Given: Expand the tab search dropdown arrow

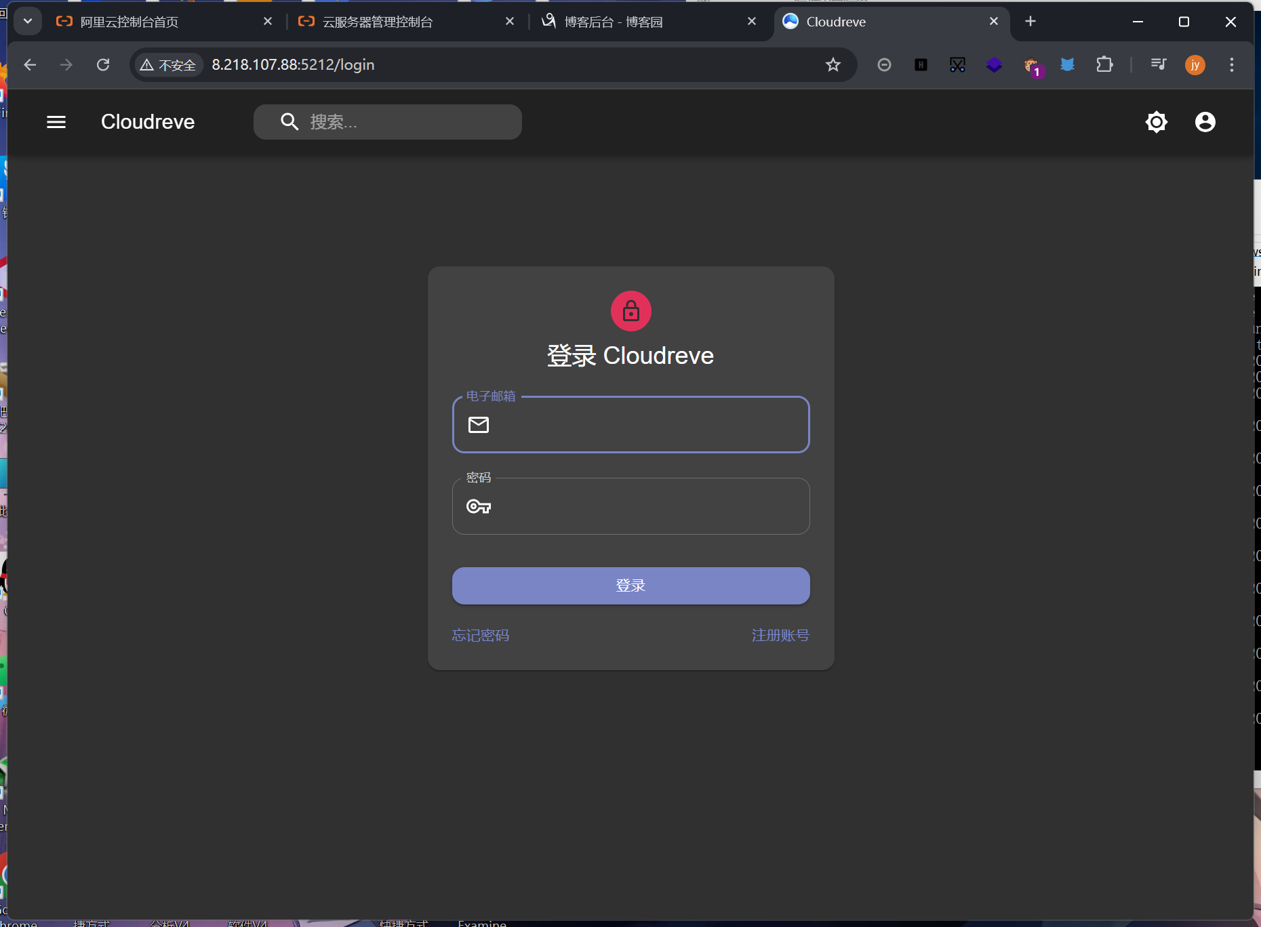Looking at the screenshot, I should [28, 22].
